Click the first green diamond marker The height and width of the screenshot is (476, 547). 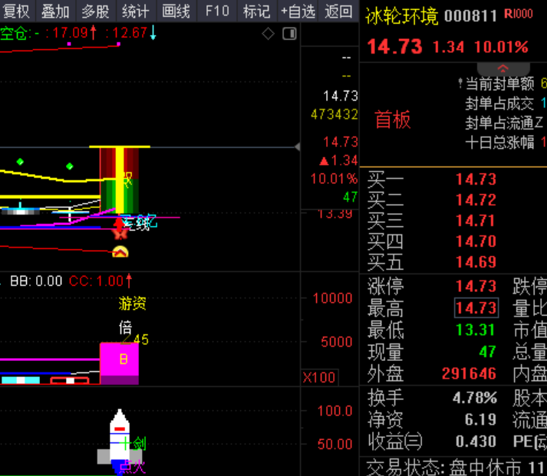(x=20, y=162)
